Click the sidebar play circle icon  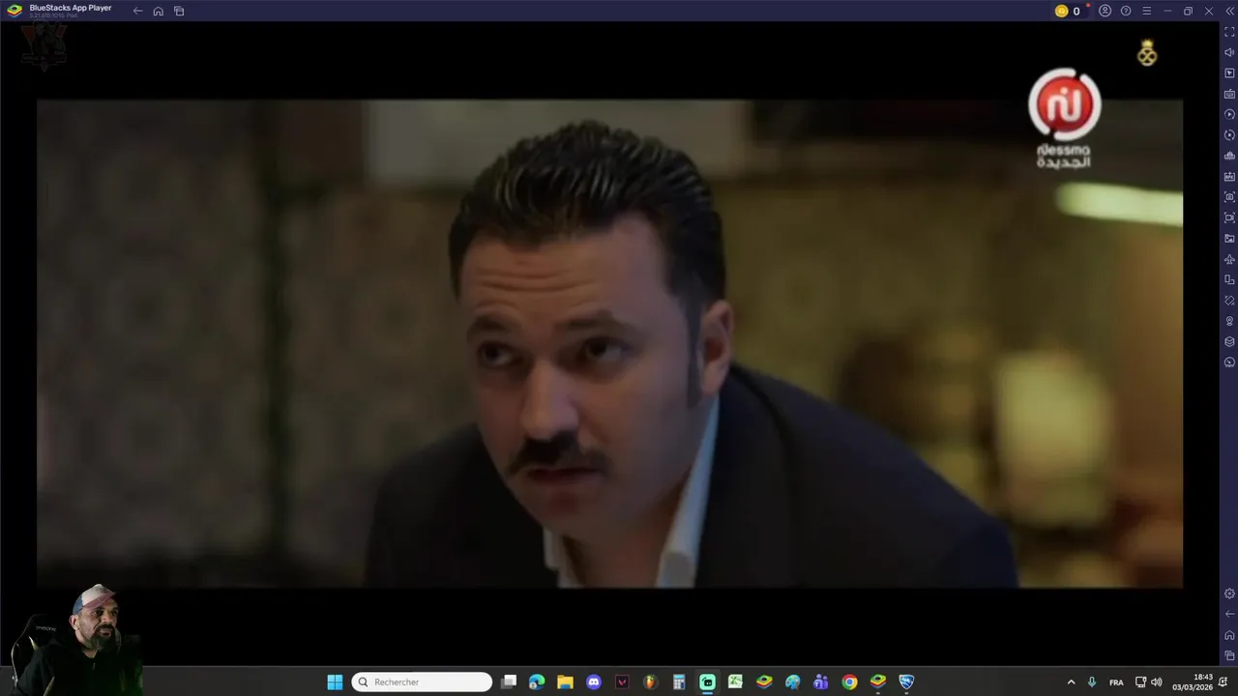(x=1229, y=114)
